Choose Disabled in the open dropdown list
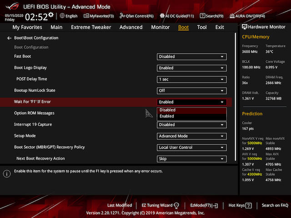 (192, 110)
